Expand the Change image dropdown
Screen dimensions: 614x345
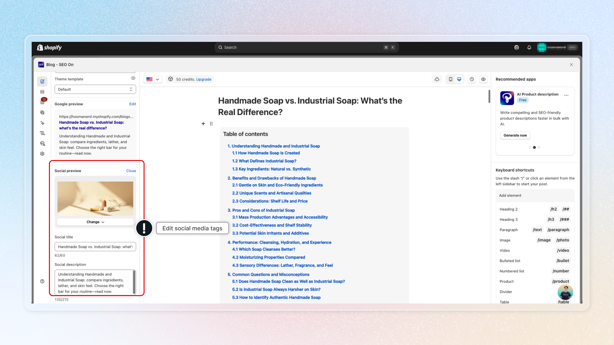pos(95,222)
